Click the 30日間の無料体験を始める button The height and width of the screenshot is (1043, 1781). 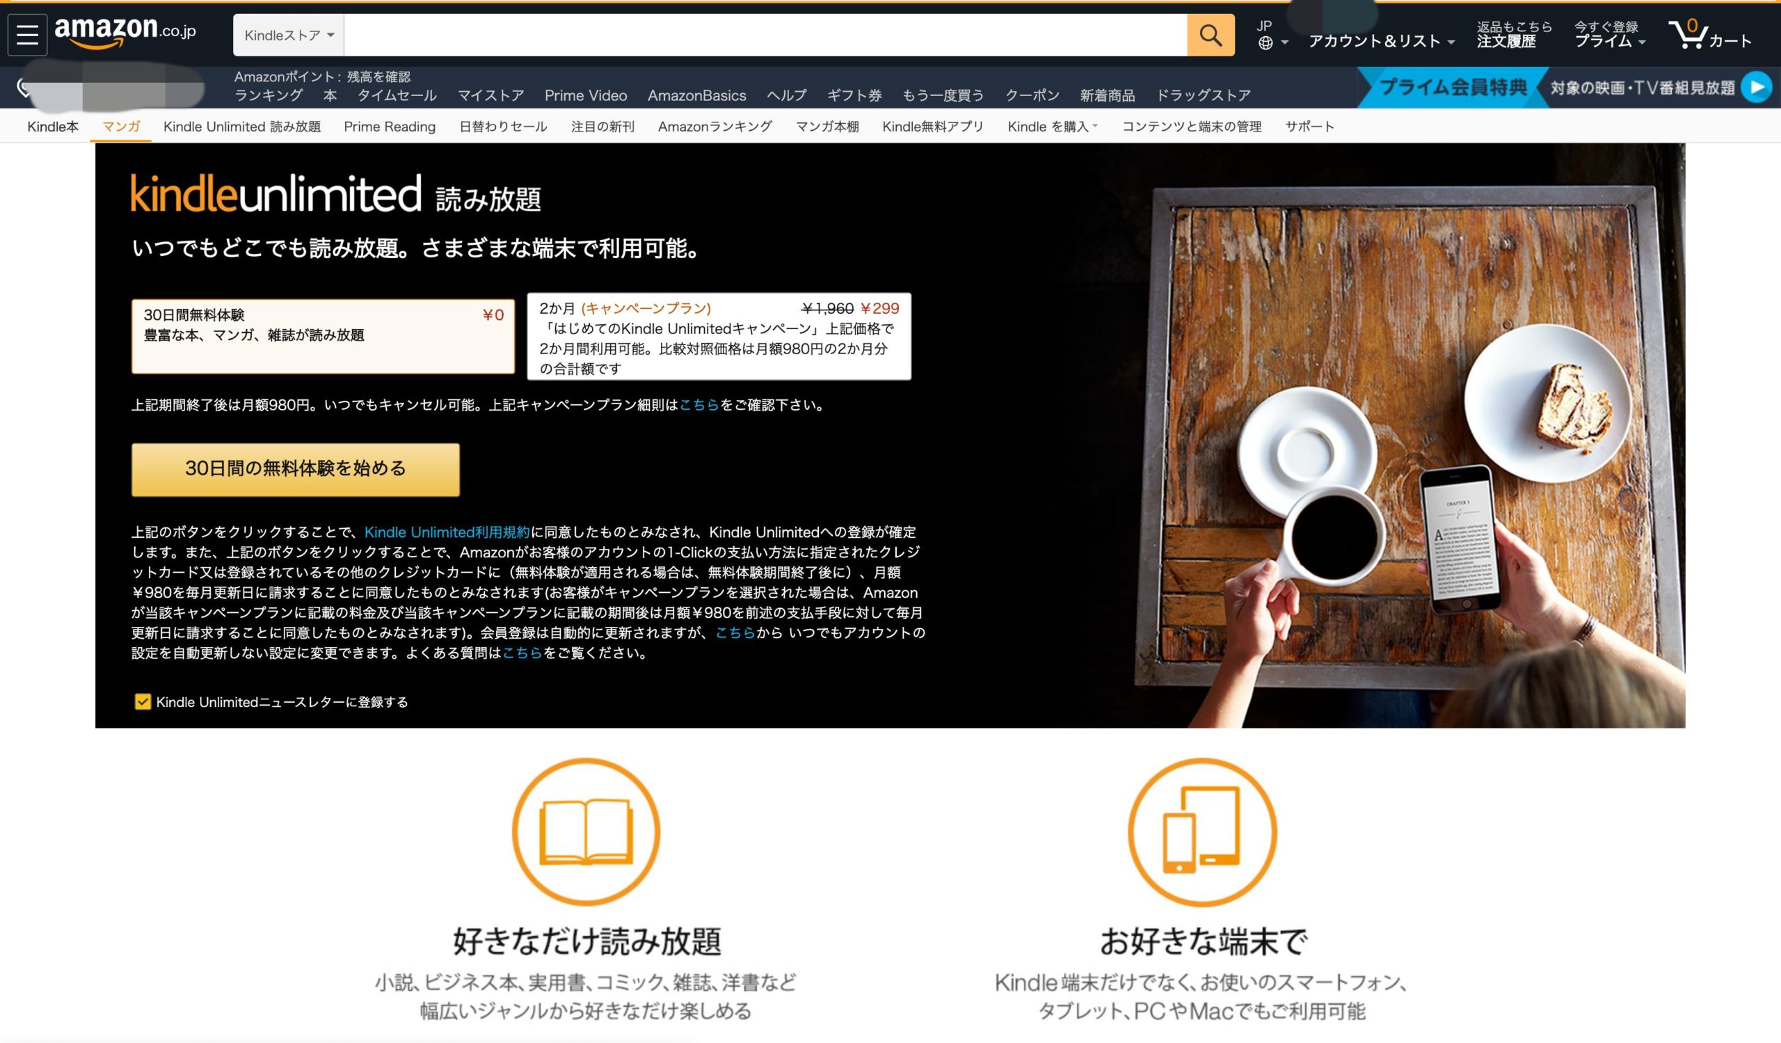tap(296, 469)
